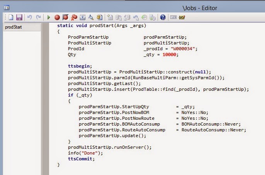This screenshot has width=265, height=175.
Task: Create a new method with the blank-page icon
Action: click(11, 17)
